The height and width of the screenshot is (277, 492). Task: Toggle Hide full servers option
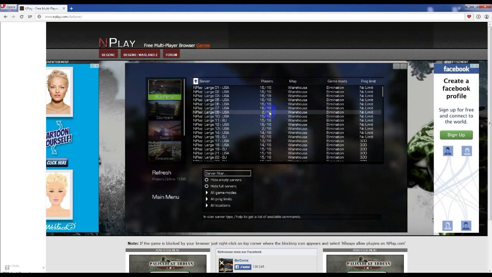pos(221,186)
